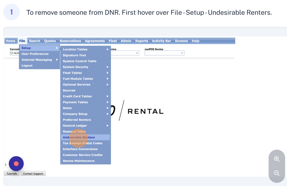Open the cenPOS Device dropdown

(164, 53)
